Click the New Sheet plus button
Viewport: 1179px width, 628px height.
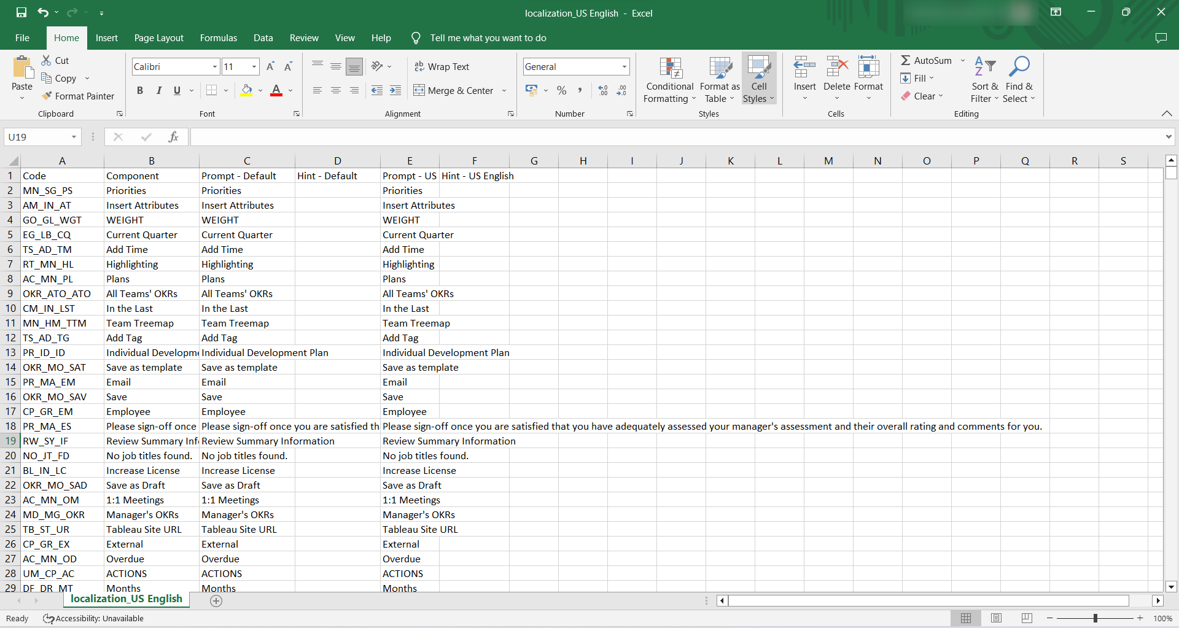point(216,601)
